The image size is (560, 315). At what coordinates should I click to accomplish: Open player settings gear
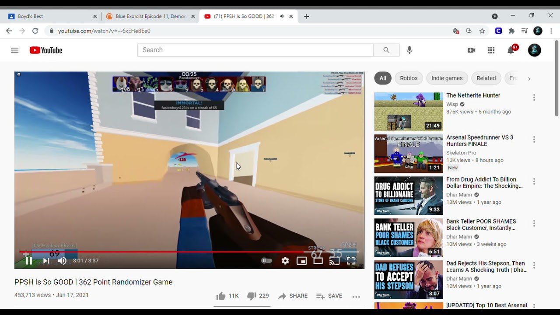[285, 261]
